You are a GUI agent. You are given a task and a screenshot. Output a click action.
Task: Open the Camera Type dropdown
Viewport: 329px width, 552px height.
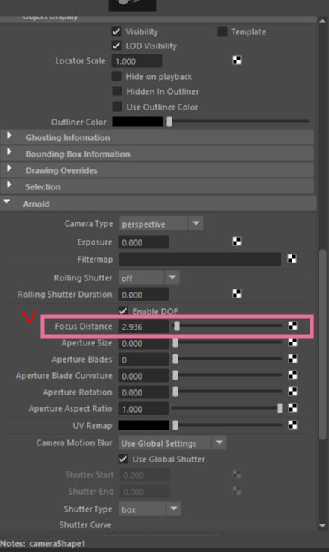(x=161, y=224)
